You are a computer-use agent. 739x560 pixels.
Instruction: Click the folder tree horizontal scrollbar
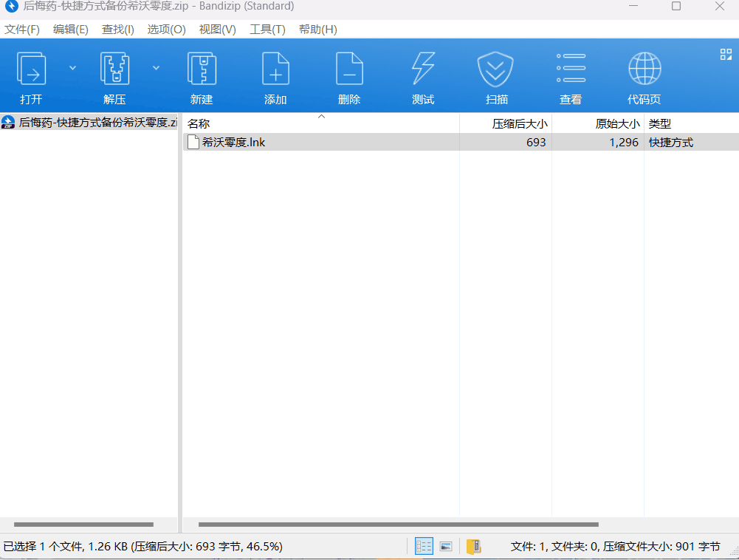click(x=83, y=524)
